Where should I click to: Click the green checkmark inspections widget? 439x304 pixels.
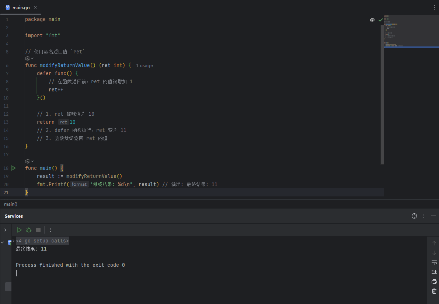point(380,20)
